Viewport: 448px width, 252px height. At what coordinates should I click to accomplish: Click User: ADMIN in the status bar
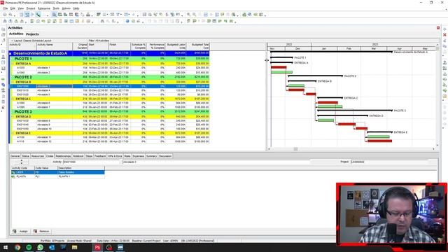[x=170, y=241]
